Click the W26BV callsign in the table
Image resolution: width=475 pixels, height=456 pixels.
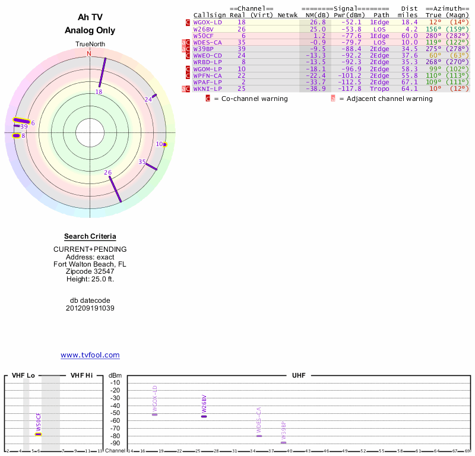click(204, 28)
